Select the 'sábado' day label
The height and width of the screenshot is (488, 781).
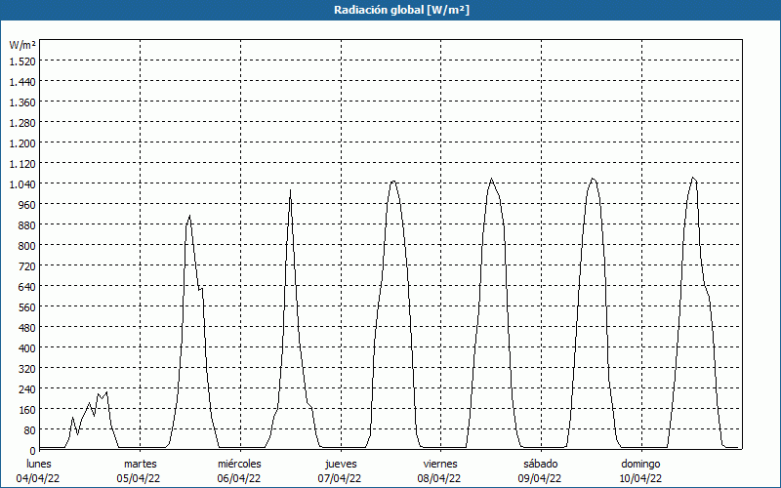541,465
